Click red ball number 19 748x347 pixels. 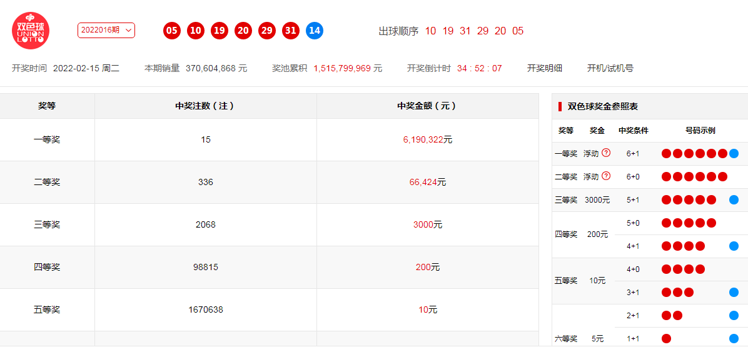point(220,31)
